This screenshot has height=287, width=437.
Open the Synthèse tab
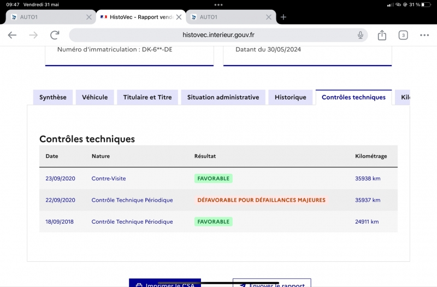point(53,97)
